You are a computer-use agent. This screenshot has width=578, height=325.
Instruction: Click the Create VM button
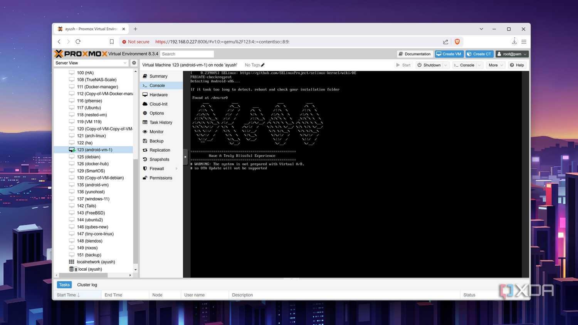tap(449, 54)
